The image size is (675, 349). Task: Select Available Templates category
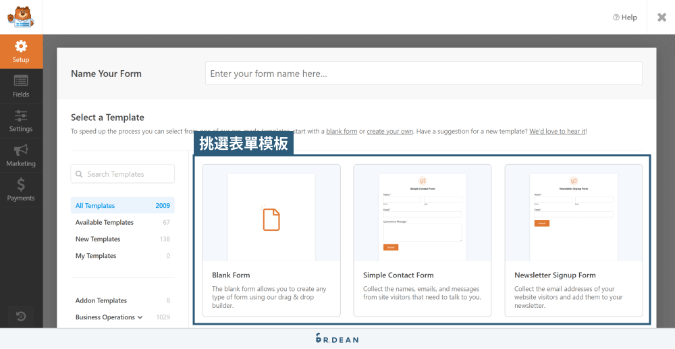pyautogui.click(x=123, y=223)
